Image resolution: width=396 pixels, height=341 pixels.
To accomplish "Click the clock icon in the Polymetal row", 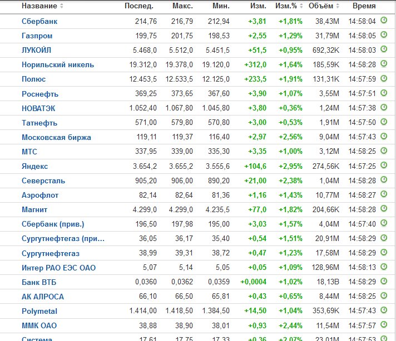I will coord(384,310).
